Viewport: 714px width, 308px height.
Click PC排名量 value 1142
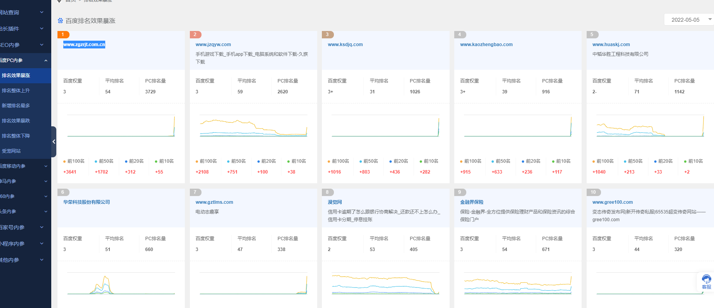coord(679,92)
